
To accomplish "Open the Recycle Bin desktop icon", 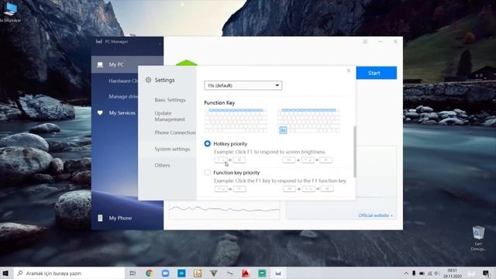I will pos(478,238).
